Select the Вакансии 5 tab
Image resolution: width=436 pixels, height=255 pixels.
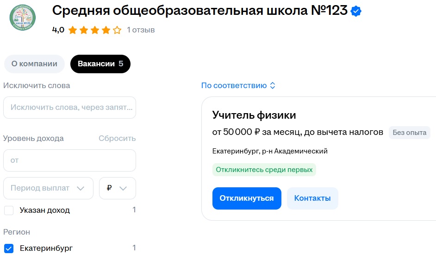pos(100,64)
